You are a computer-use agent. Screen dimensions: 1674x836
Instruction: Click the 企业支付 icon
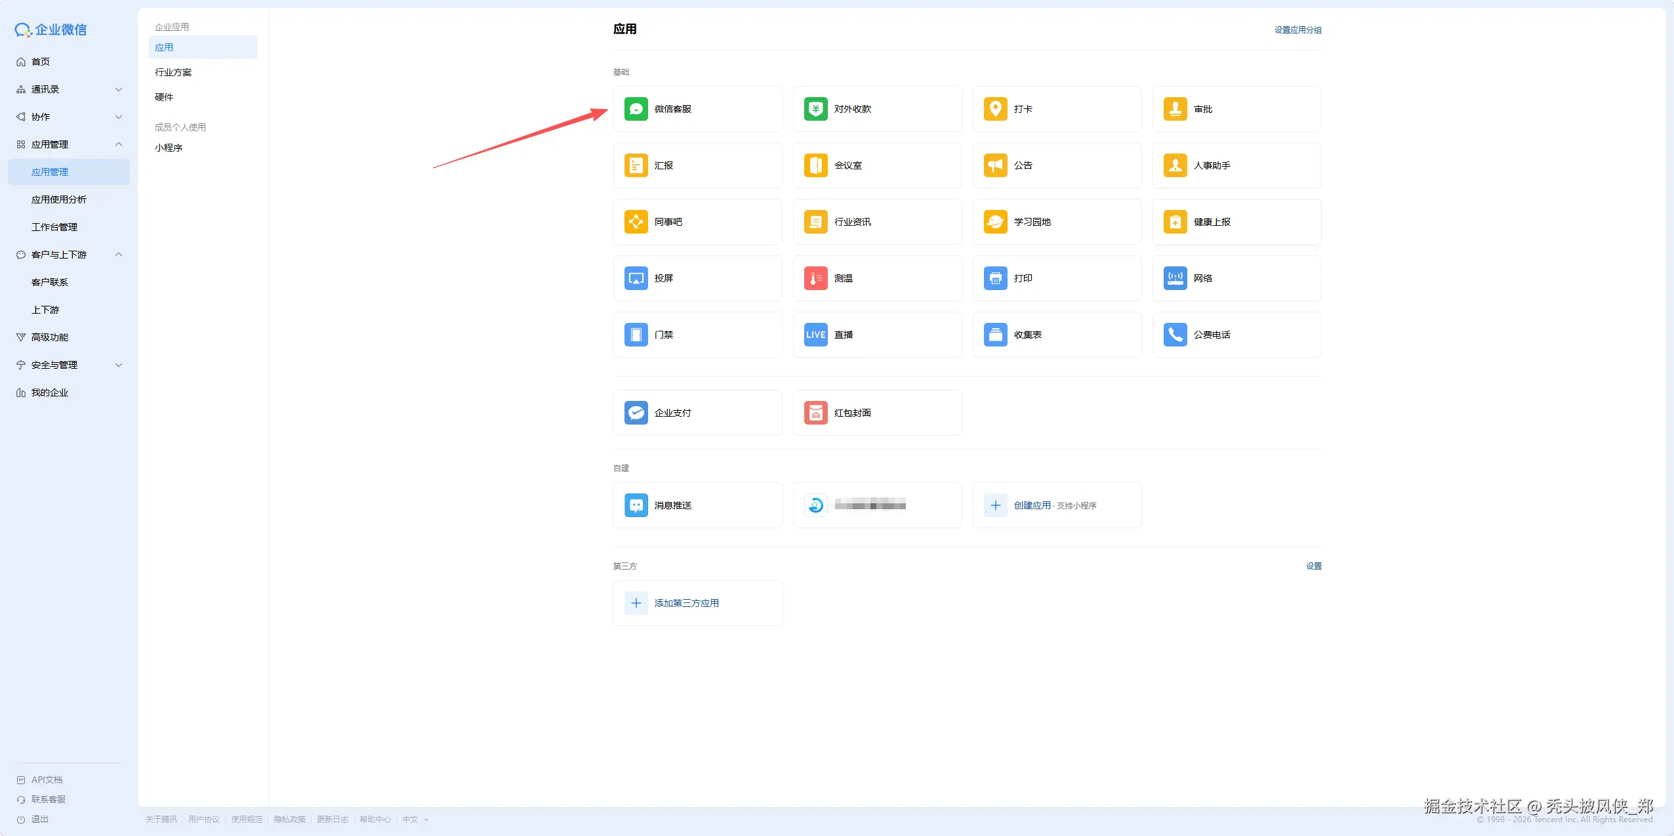pyautogui.click(x=636, y=413)
